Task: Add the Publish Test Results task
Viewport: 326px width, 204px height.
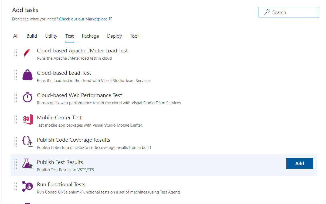Action: click(x=300, y=163)
